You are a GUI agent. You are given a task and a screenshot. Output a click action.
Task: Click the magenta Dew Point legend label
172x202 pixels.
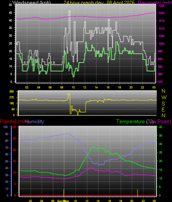tap(159, 121)
